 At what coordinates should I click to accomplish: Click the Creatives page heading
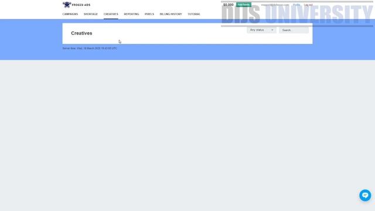pos(81,33)
